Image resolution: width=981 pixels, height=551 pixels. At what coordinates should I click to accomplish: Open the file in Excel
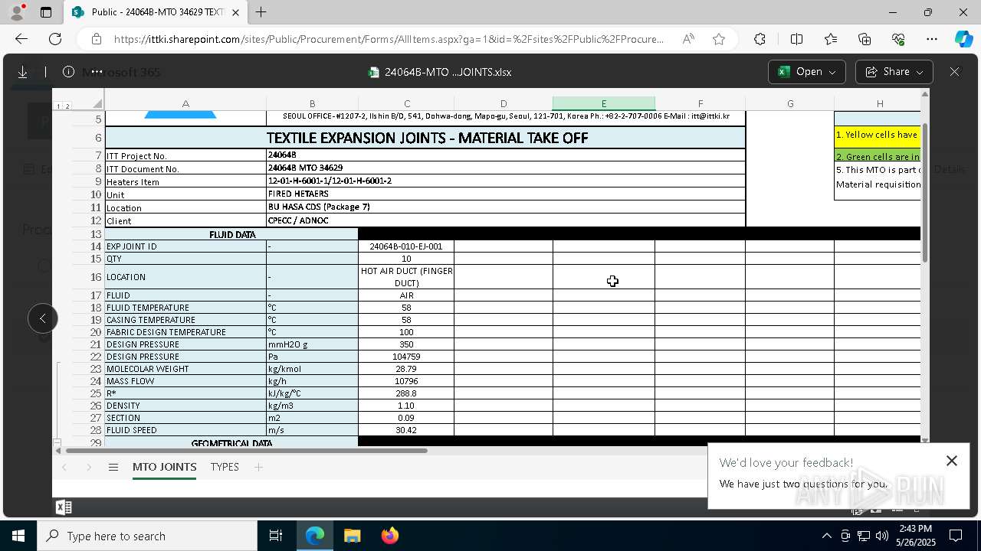pos(806,72)
